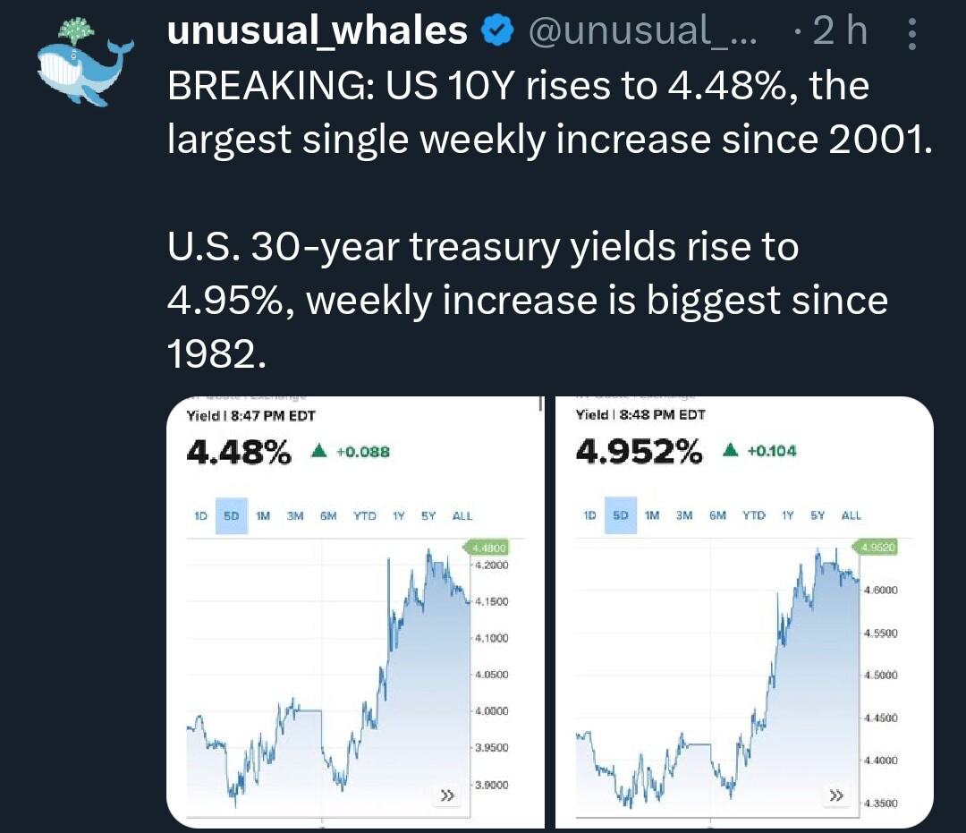The height and width of the screenshot is (833, 966).
Task: Expand left chart with double-arrow icon
Action: pyautogui.click(x=446, y=795)
